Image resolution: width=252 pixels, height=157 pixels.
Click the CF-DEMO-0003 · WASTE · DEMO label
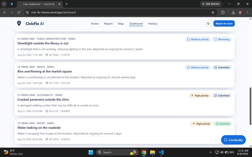(x=36, y=67)
